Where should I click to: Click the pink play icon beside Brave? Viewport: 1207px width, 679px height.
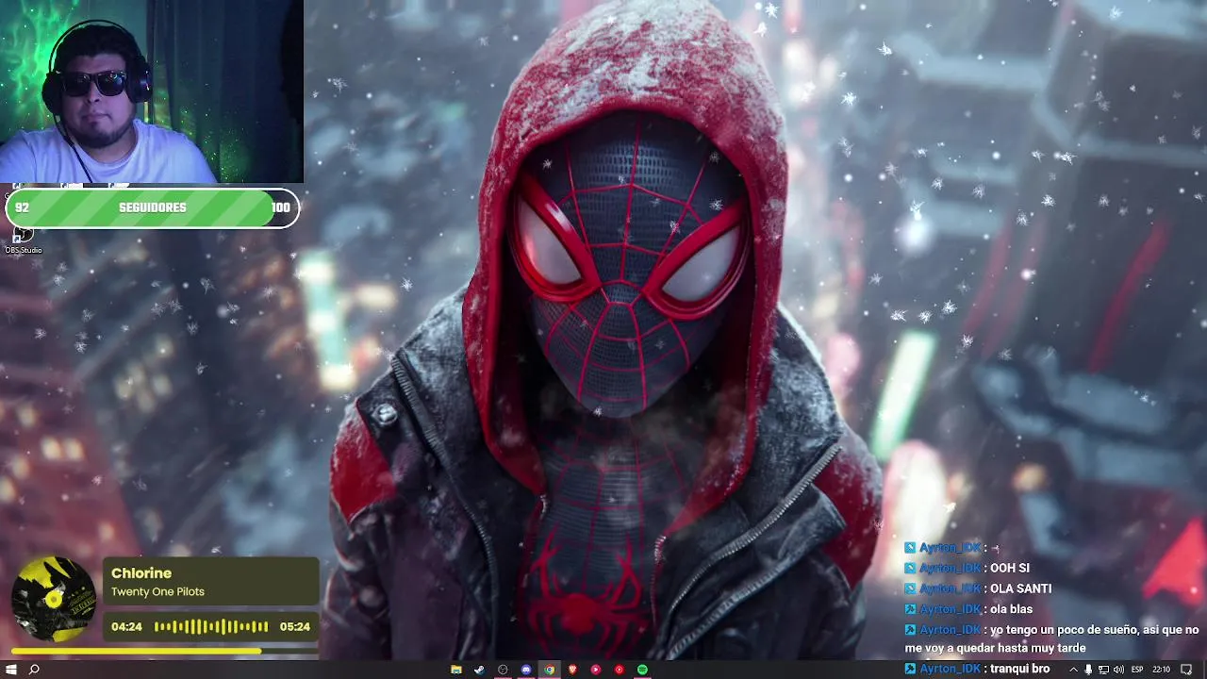tap(595, 670)
